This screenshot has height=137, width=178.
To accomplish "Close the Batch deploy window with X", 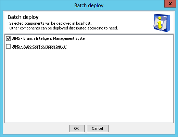I will pos(170,4).
